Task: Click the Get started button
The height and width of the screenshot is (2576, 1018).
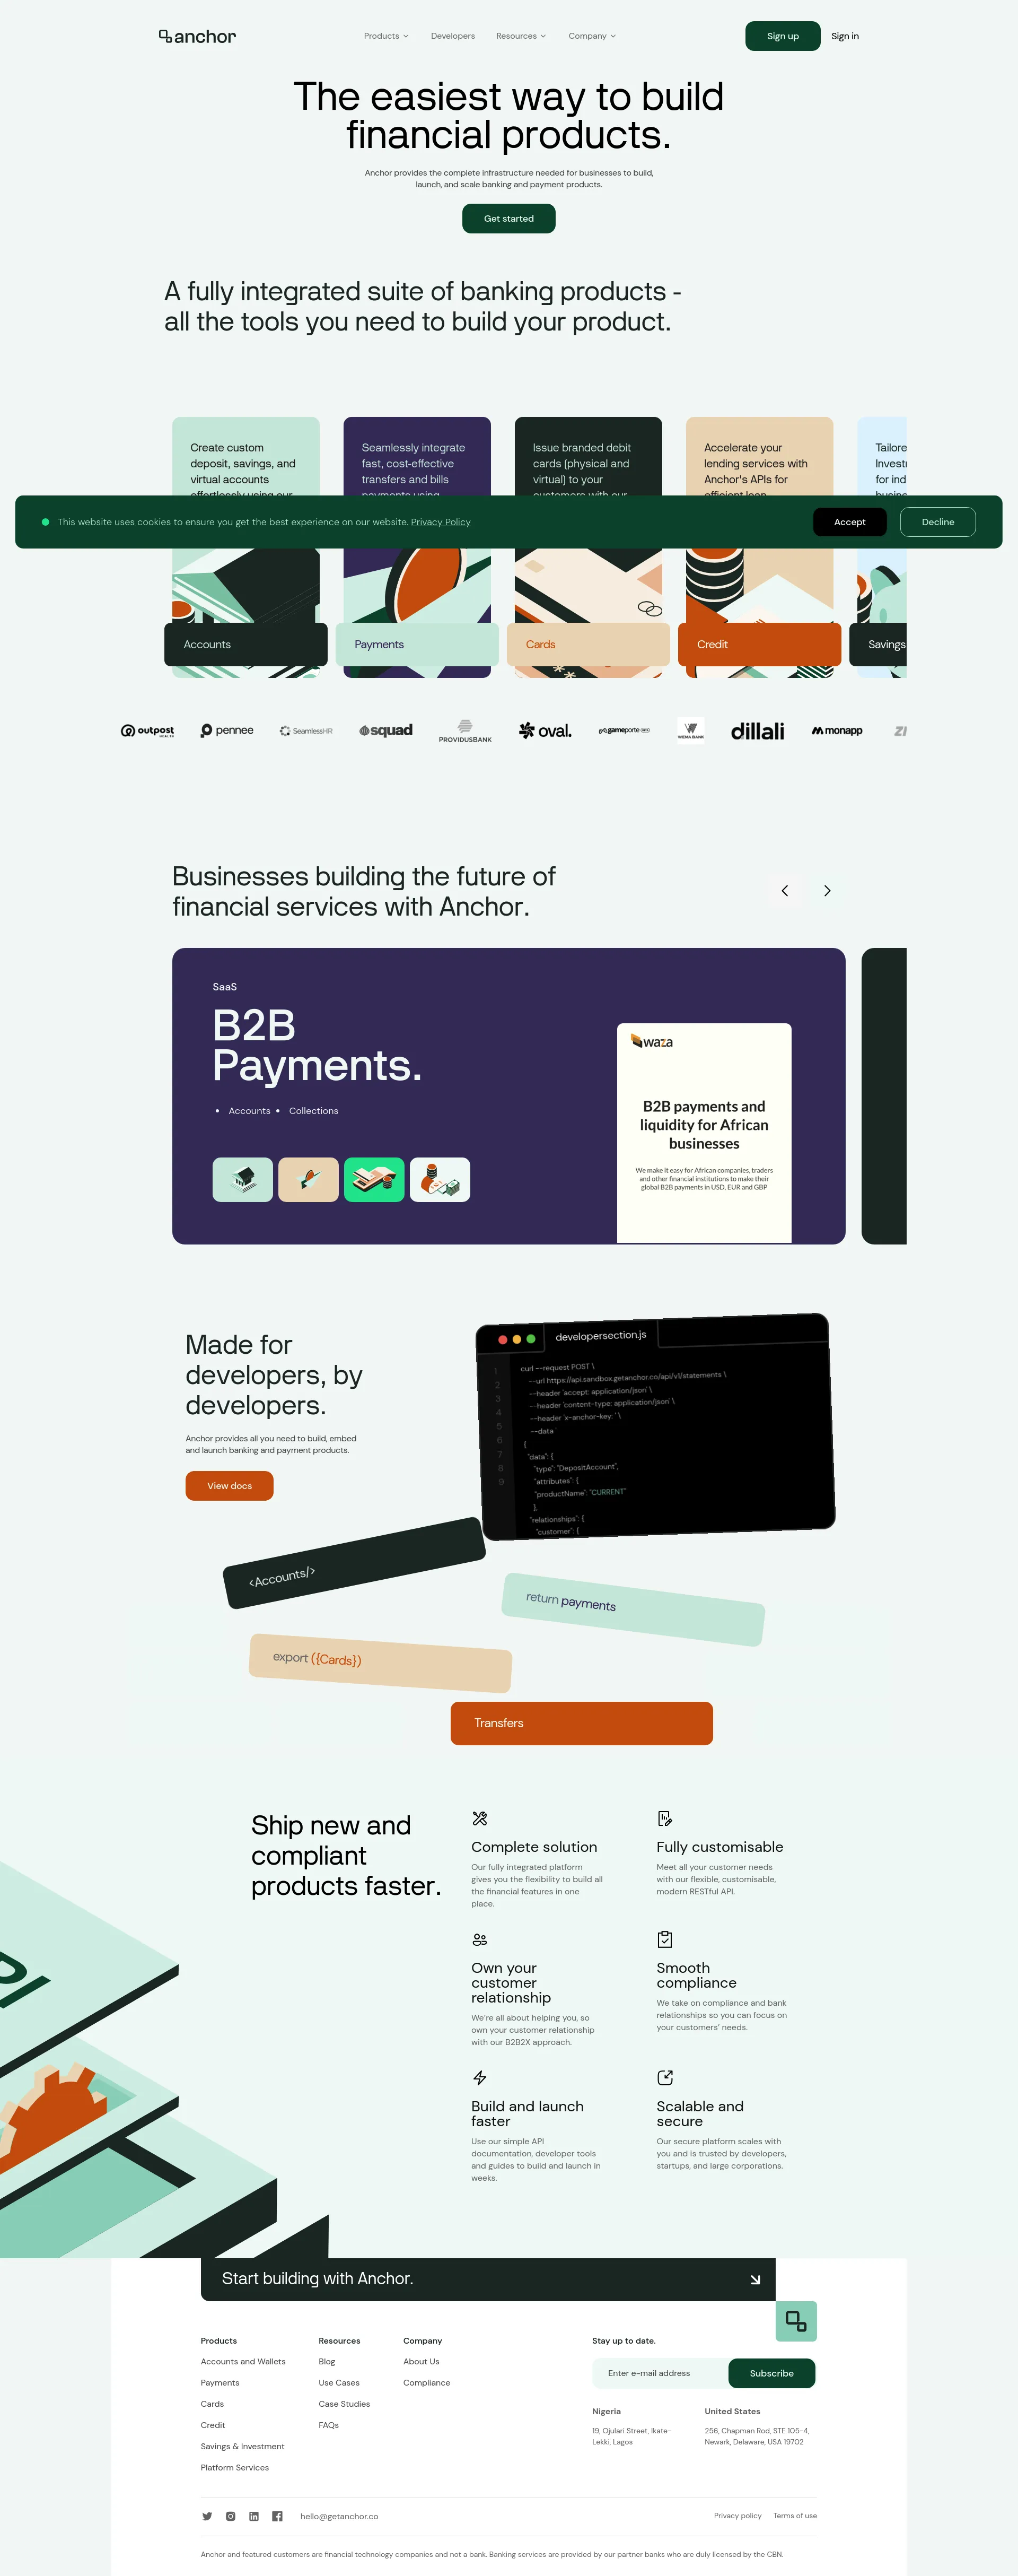Action: (509, 217)
